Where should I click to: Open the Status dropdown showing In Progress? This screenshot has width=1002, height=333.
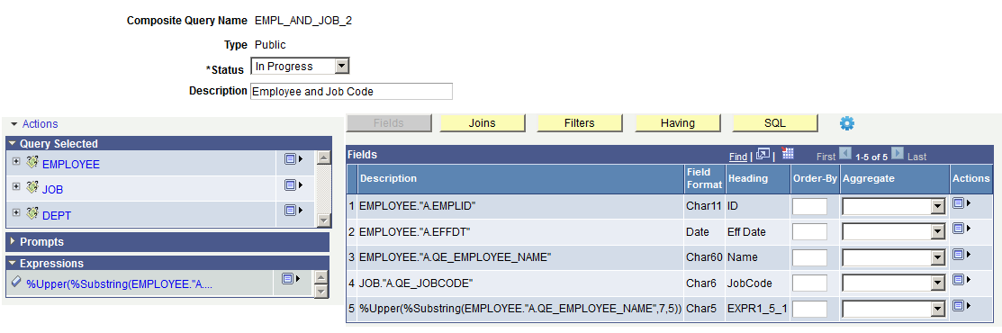(x=342, y=66)
